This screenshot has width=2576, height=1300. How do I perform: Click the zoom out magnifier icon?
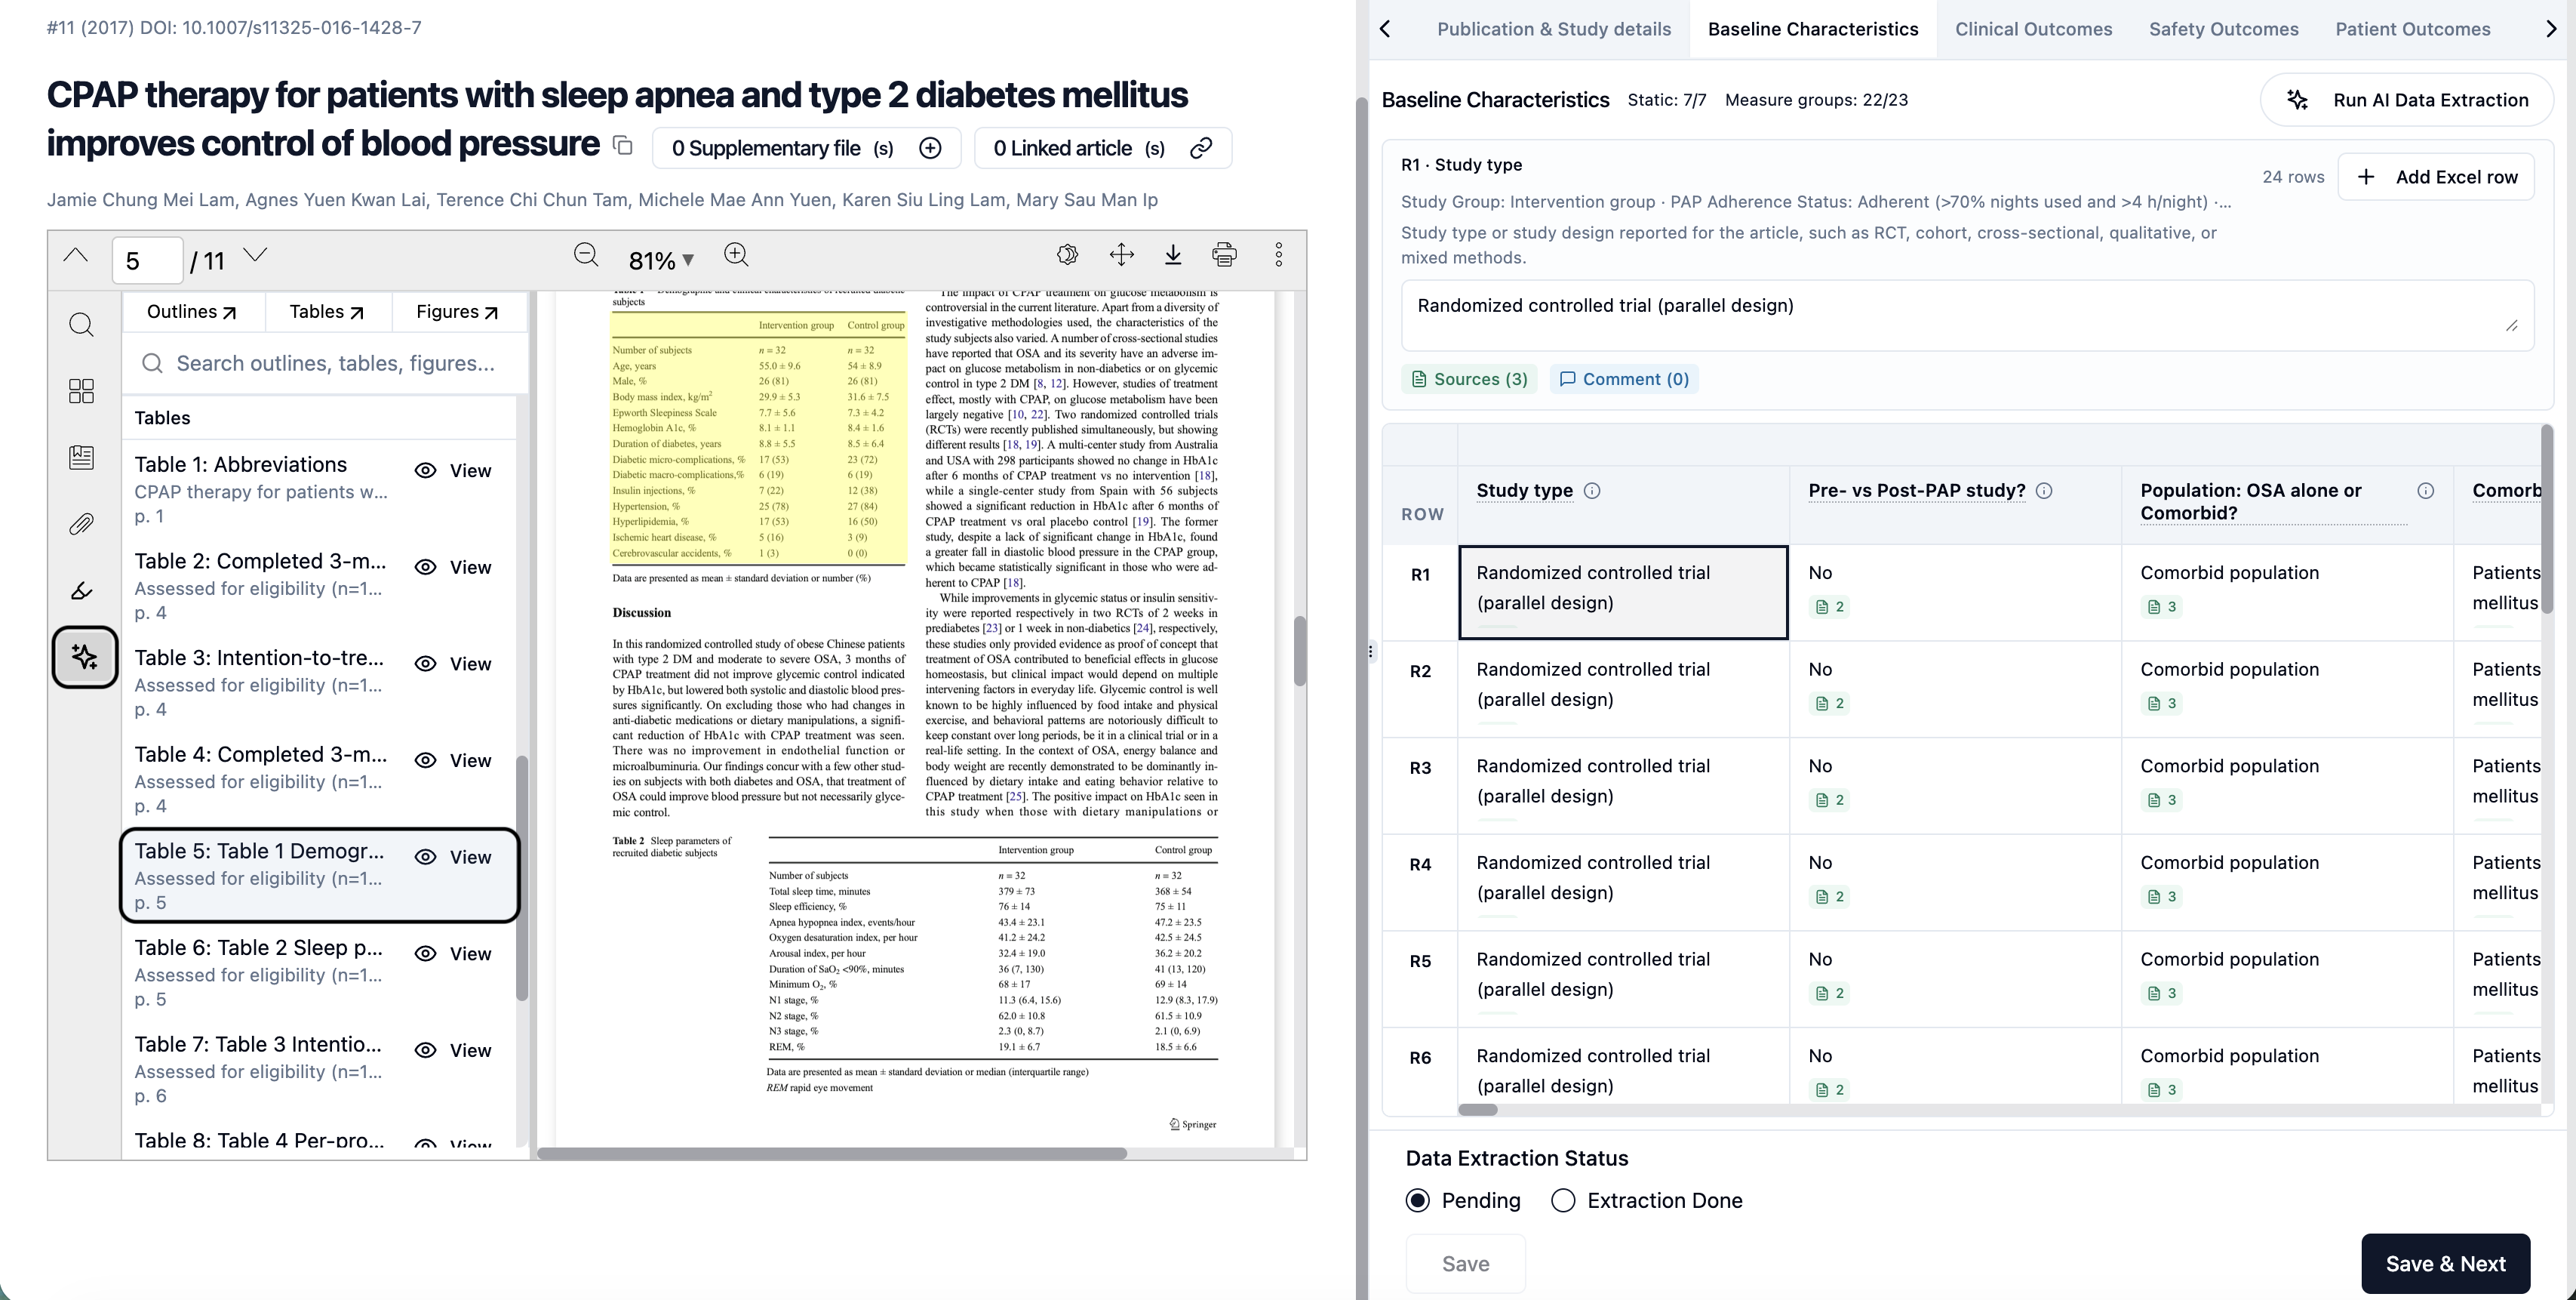coord(586,255)
